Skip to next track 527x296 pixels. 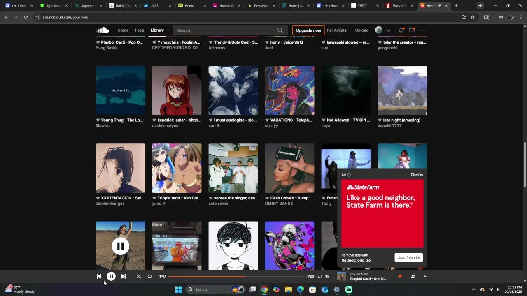tap(123, 276)
